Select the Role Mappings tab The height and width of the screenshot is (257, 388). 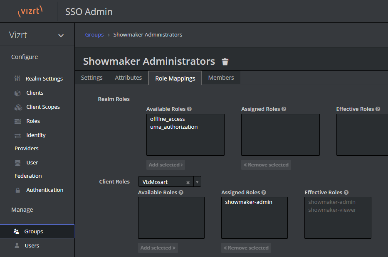pyautogui.click(x=175, y=78)
